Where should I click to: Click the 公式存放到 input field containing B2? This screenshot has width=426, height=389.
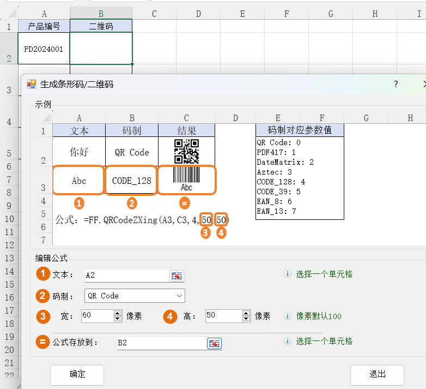click(161, 343)
